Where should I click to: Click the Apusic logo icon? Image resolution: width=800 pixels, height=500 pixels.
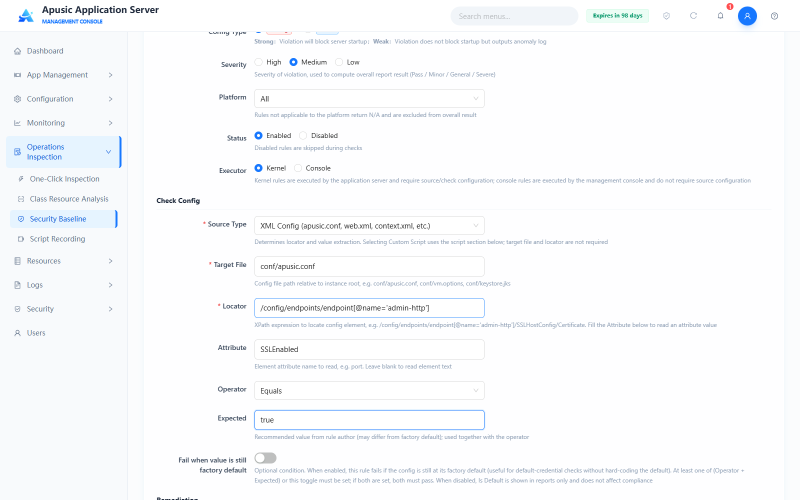click(x=26, y=15)
